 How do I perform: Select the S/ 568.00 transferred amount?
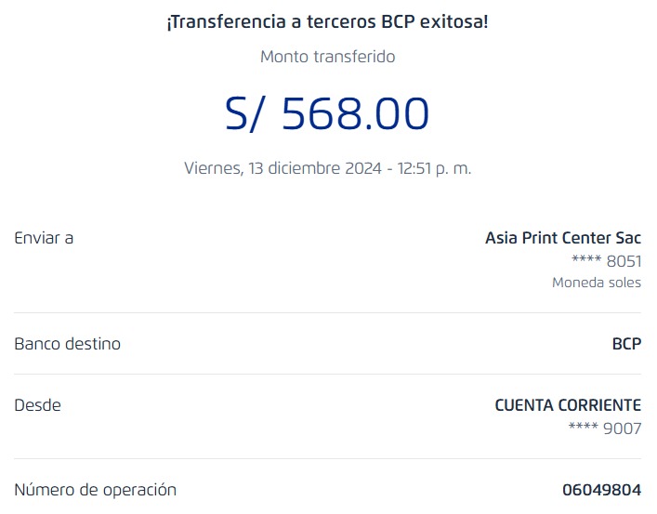point(327,113)
